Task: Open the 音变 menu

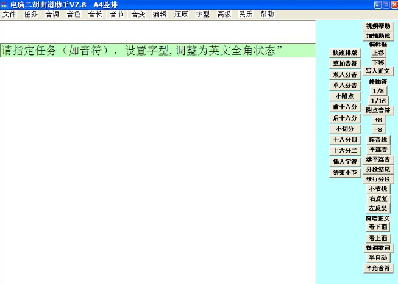Action: (x=138, y=14)
